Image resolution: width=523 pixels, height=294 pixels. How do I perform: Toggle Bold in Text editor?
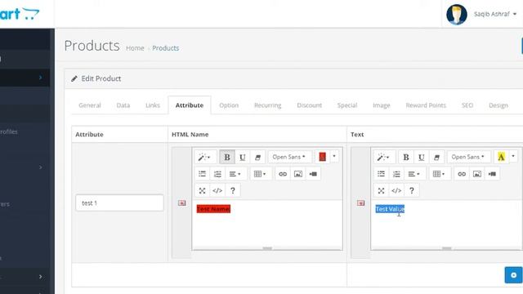point(406,157)
